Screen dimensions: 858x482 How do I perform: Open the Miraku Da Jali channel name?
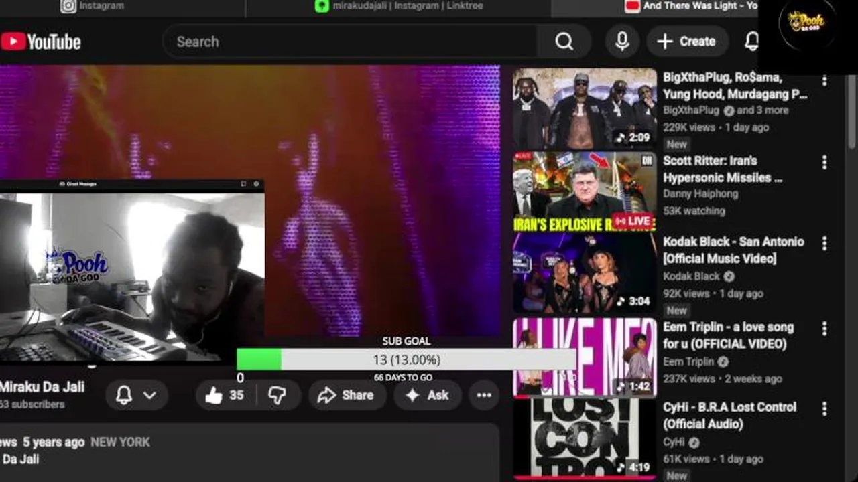pos(42,387)
